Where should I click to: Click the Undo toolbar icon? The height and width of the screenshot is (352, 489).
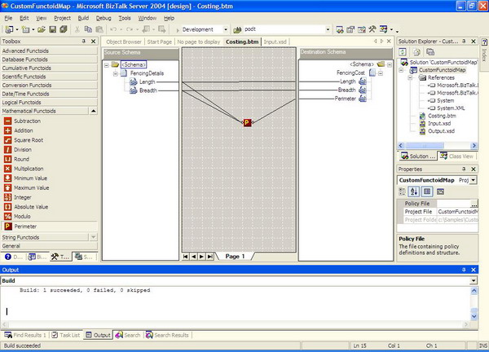113,29
